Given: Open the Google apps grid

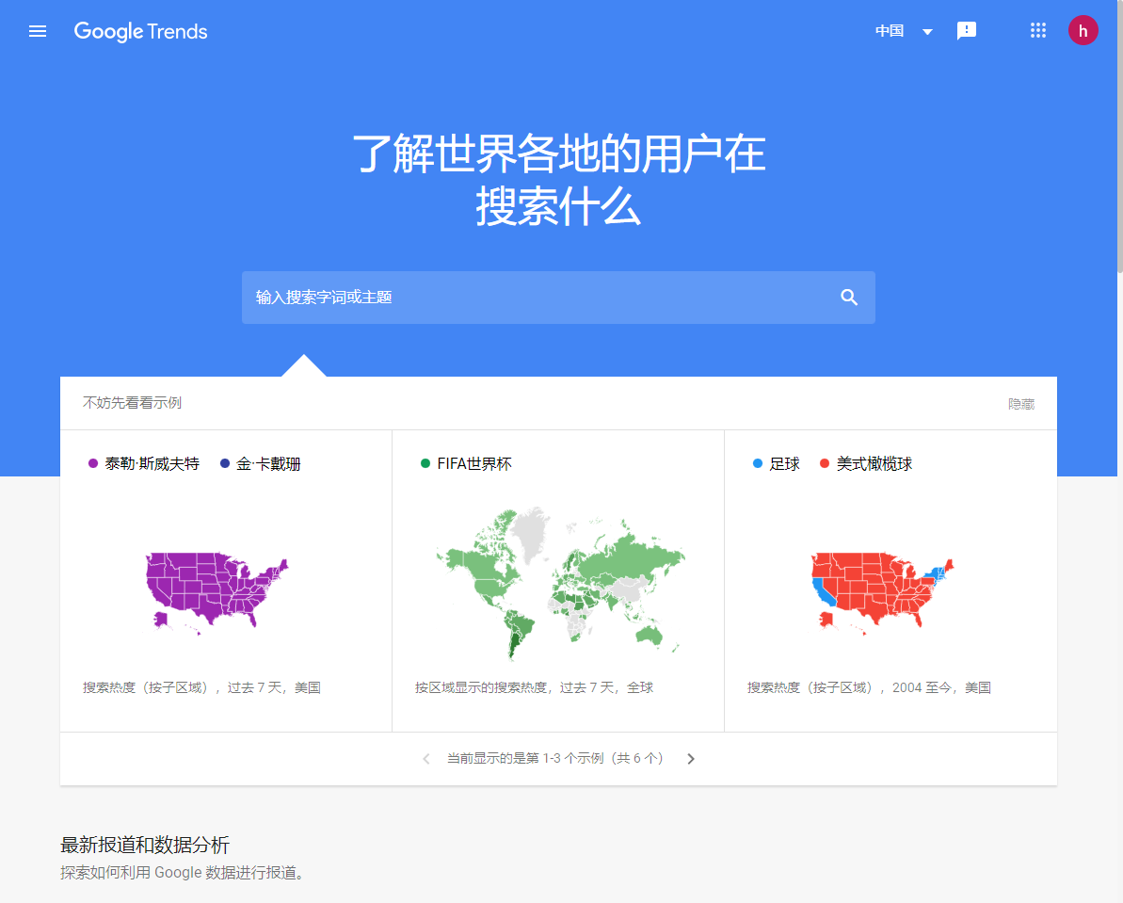Looking at the screenshot, I should [1037, 30].
